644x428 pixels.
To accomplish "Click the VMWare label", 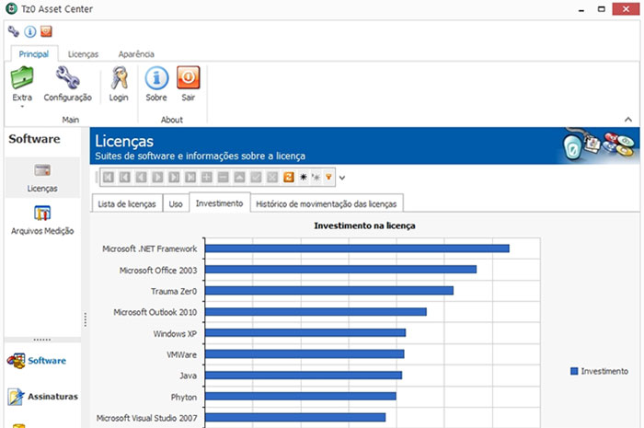I will (x=181, y=354).
